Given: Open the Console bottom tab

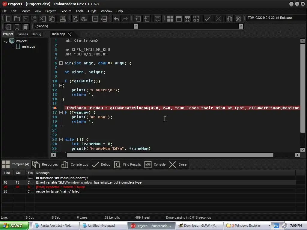Looking at the screenshot, I should click(155, 164).
